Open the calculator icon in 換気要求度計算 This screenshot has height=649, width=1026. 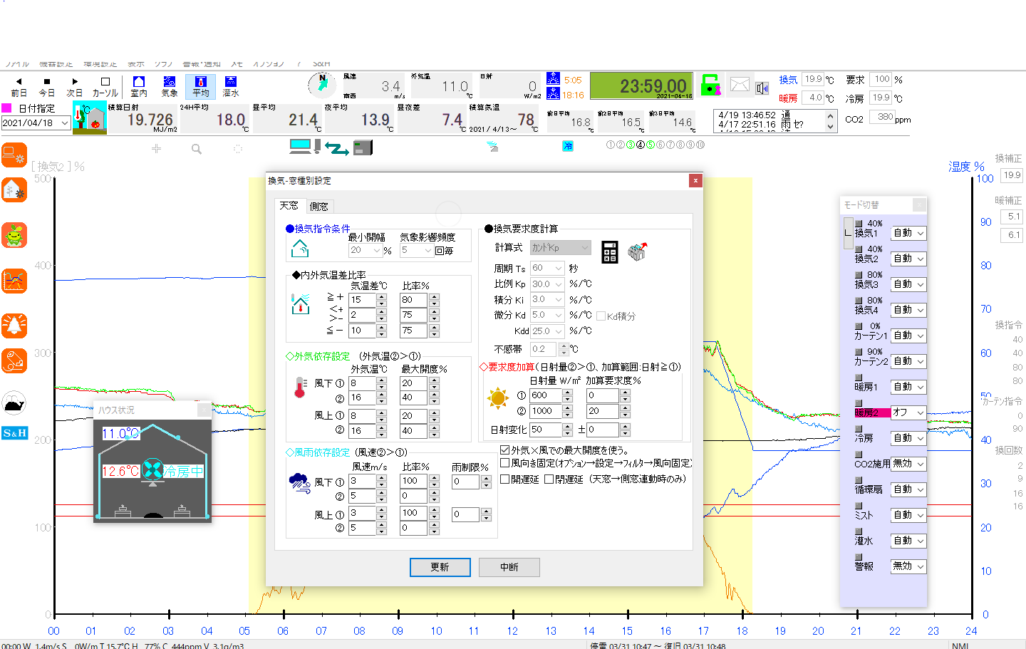pos(610,251)
